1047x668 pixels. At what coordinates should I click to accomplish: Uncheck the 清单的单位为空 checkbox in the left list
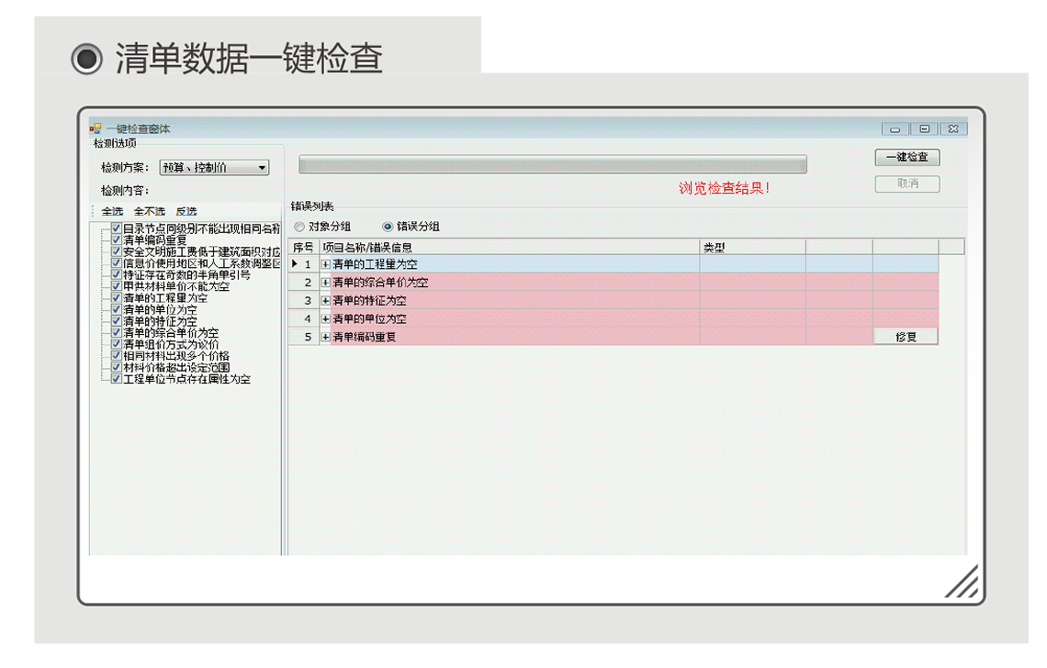click(117, 309)
